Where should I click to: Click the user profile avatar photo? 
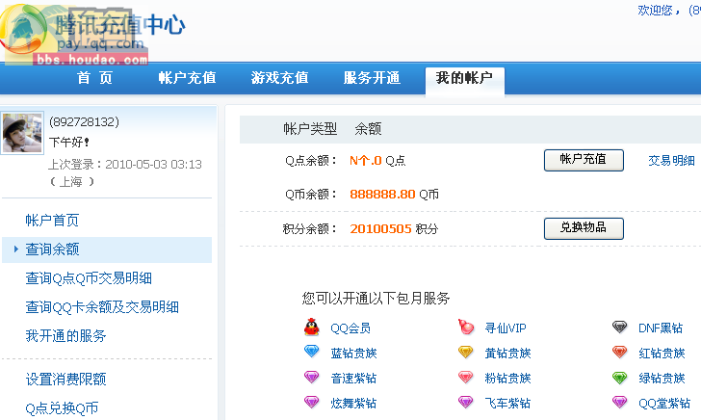pyautogui.click(x=22, y=133)
